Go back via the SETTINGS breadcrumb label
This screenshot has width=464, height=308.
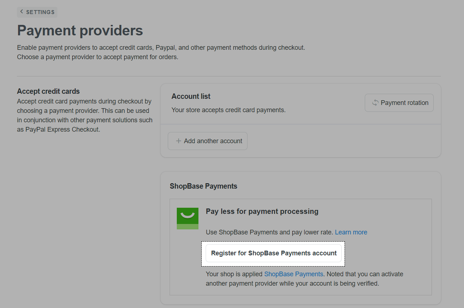40,12
